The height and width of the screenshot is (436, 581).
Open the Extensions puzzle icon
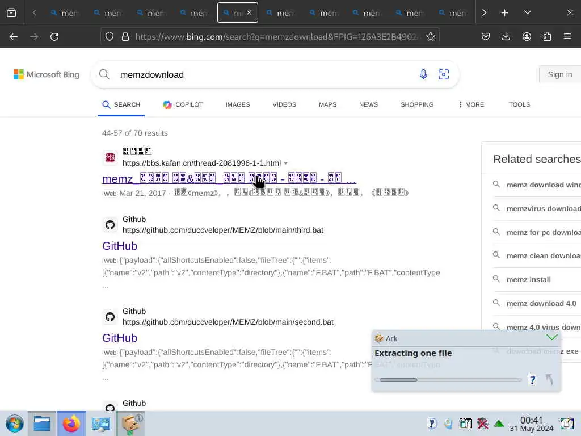[x=547, y=37]
